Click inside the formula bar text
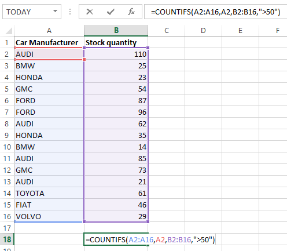287x251 pixels. [215, 12]
